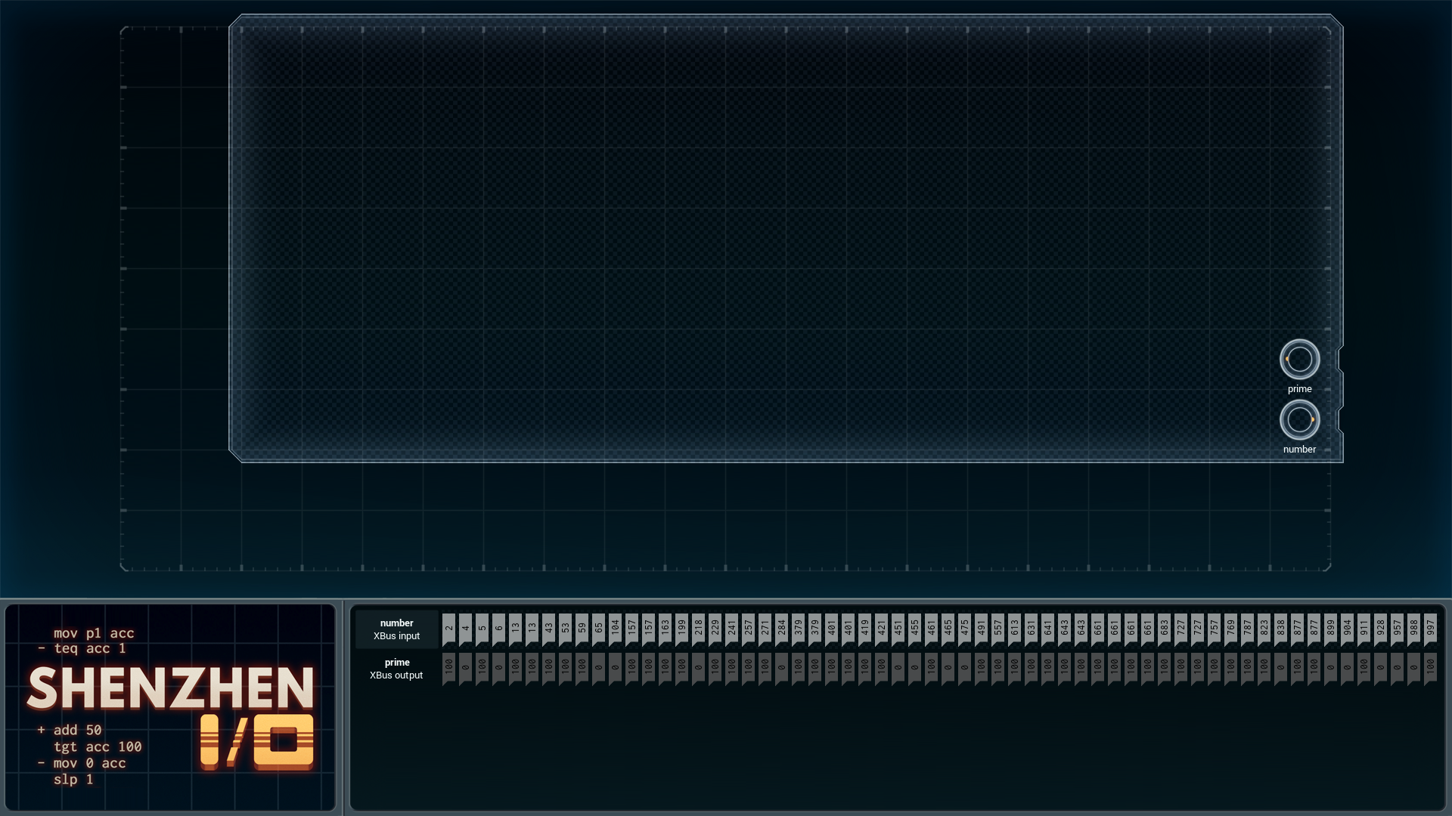This screenshot has width=1452, height=816.
Task: Click the input value tag reading 284
Action: point(781,629)
